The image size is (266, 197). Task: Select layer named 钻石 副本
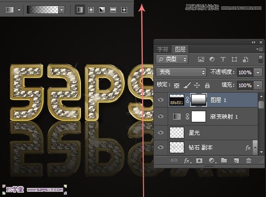click(200, 147)
